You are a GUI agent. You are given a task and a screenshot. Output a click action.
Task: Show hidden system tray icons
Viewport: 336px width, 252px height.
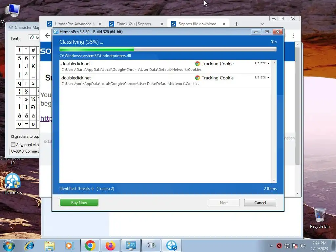click(x=271, y=246)
